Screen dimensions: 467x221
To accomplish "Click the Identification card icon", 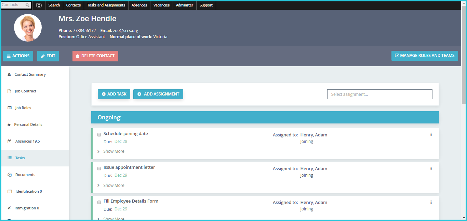I will tap(10, 191).
